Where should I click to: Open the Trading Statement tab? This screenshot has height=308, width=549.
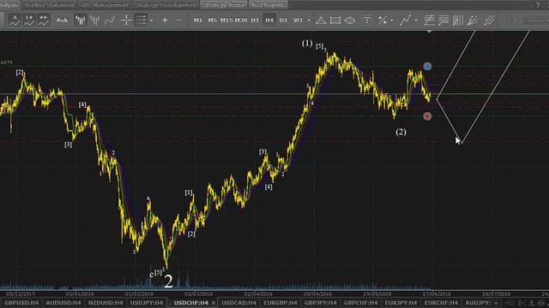[x=50, y=4]
